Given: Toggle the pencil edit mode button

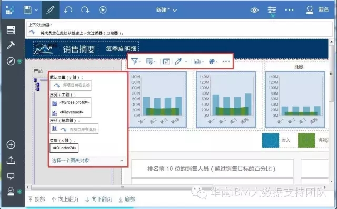Looking at the screenshot, I should coord(51,10).
